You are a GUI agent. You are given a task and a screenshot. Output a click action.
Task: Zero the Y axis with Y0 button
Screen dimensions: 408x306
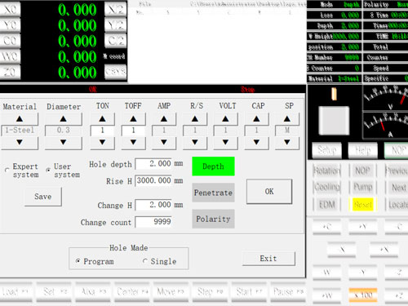coord(11,25)
